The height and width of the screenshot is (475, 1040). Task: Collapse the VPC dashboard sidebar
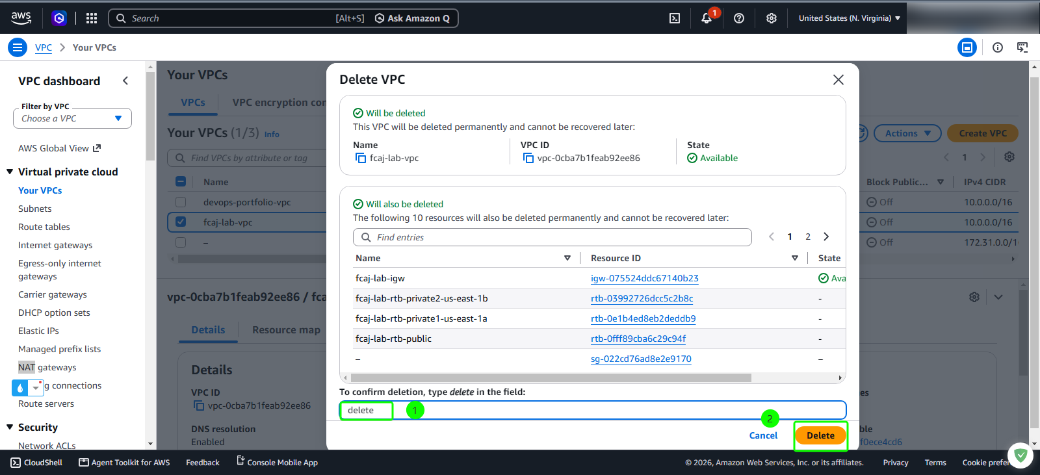coord(125,81)
